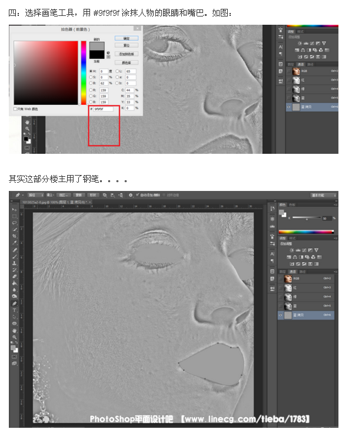Viewport: 339px width, 429px height.
Task: Add a Color Balance adjustment in lower Adjustments panel
Action: (x=295, y=257)
